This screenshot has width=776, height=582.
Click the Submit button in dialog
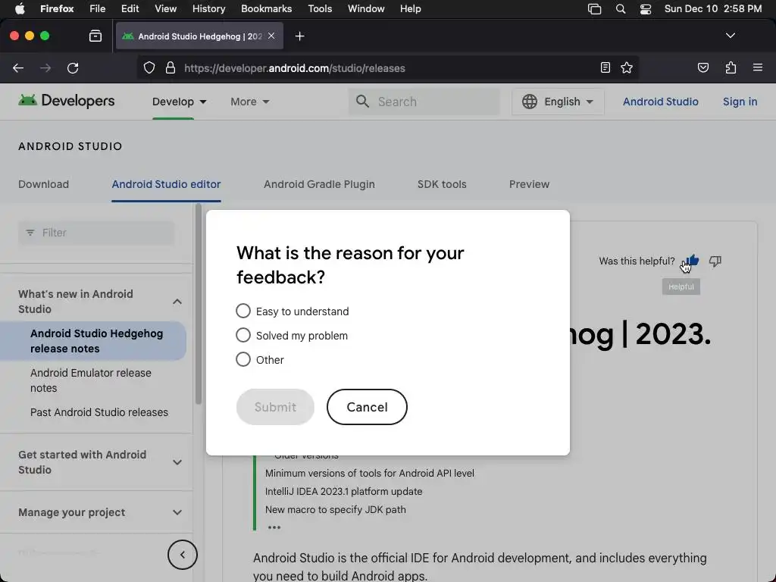tap(275, 407)
